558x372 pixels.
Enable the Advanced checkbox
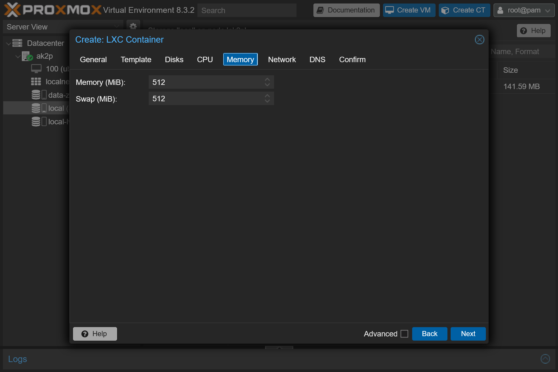pos(404,334)
